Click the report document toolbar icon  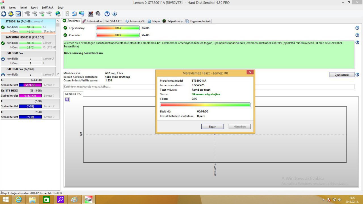[x=67, y=14]
